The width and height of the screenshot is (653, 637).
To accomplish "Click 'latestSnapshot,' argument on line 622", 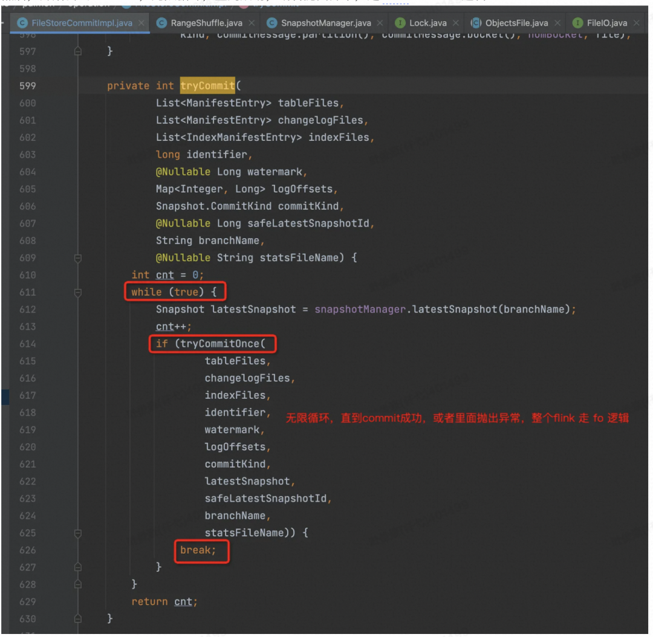I will (x=250, y=481).
